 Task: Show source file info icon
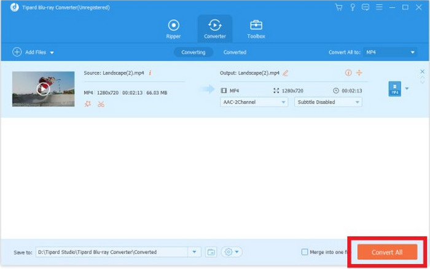[x=150, y=72]
